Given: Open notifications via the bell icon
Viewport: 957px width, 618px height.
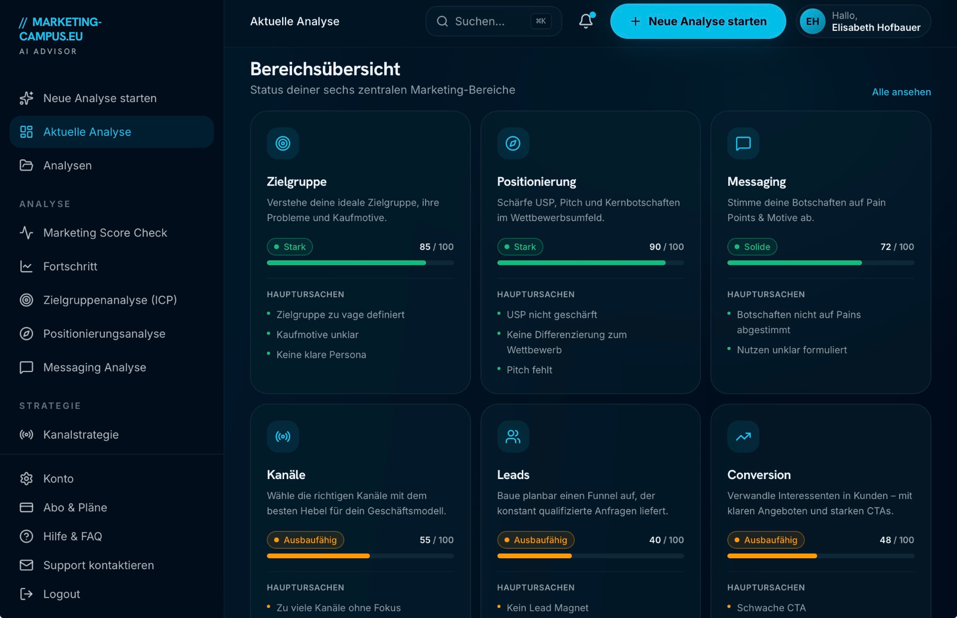Looking at the screenshot, I should [586, 21].
